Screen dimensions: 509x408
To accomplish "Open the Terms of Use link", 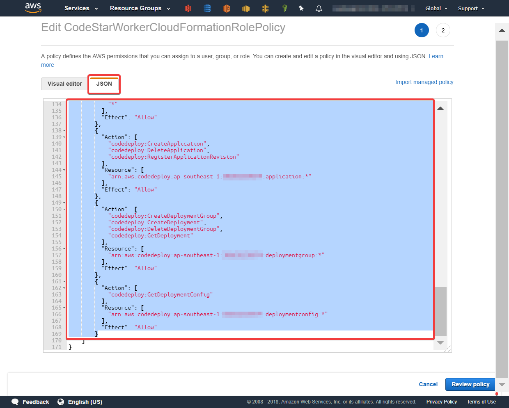I will click(481, 402).
